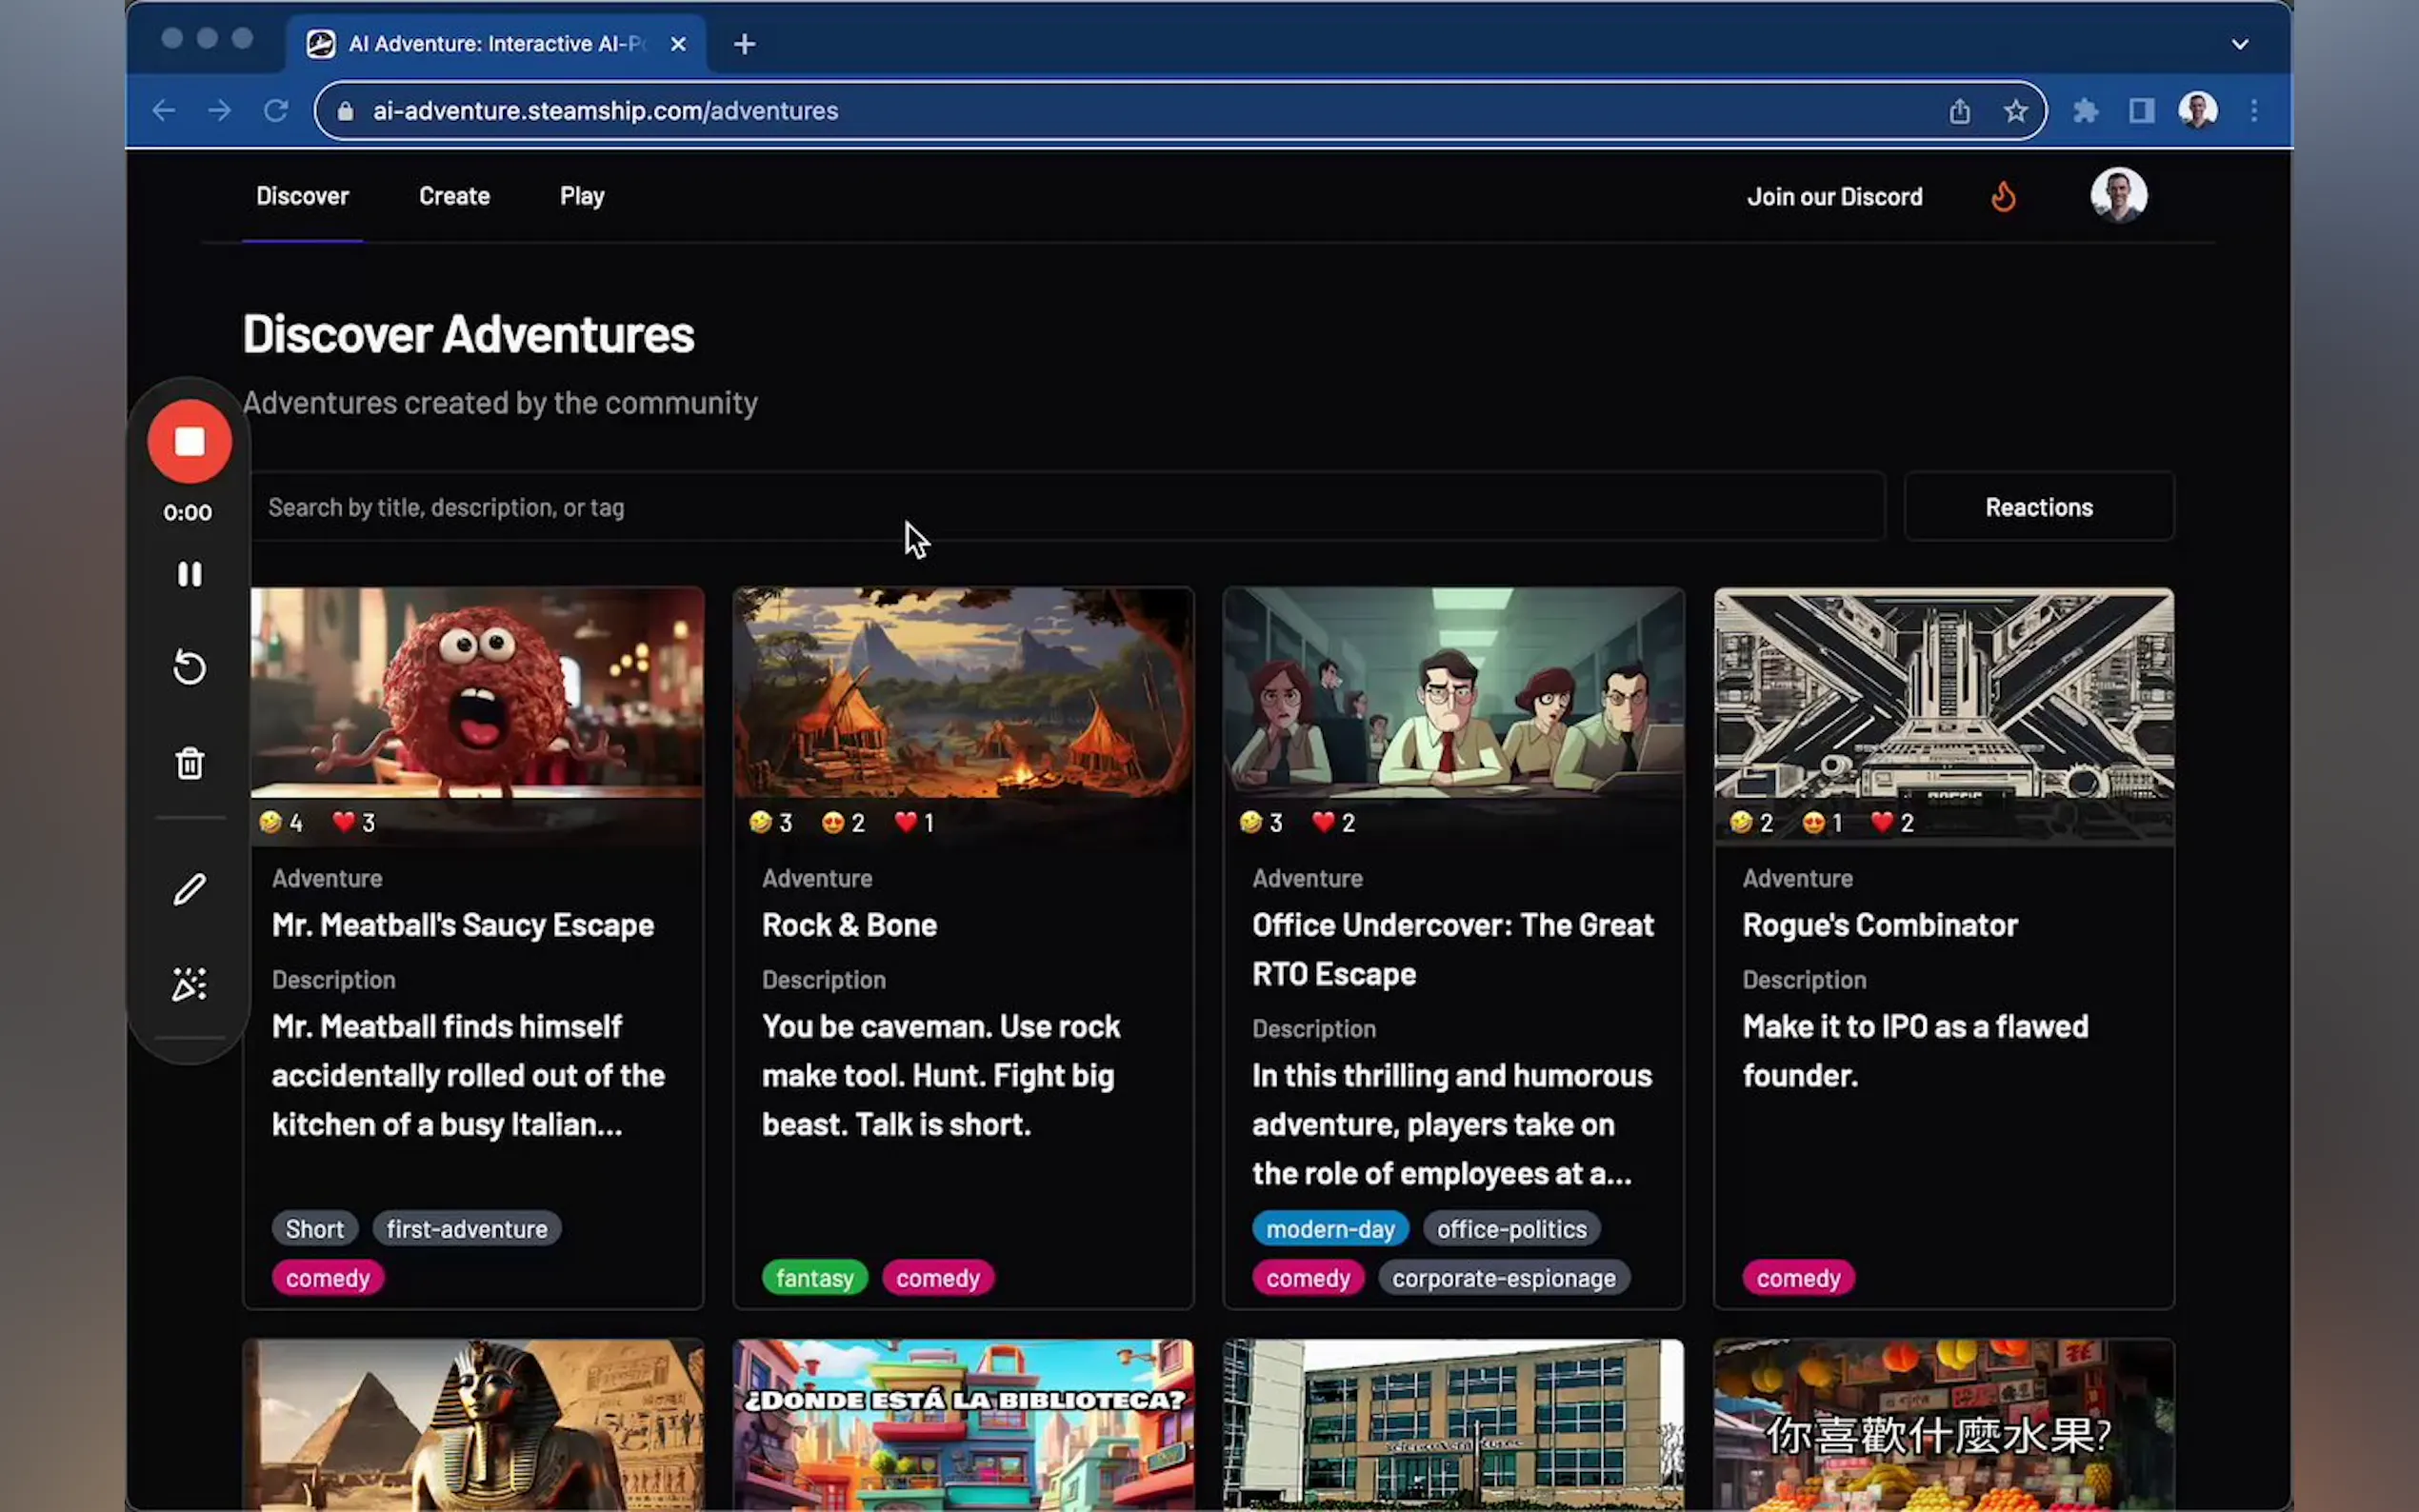This screenshot has width=2419, height=1512.
Task: Click Join our Discord link
Action: (1834, 197)
